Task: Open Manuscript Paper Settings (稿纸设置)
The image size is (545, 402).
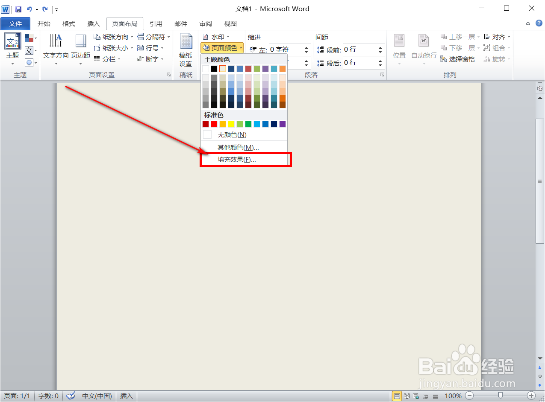Action: tap(186, 50)
